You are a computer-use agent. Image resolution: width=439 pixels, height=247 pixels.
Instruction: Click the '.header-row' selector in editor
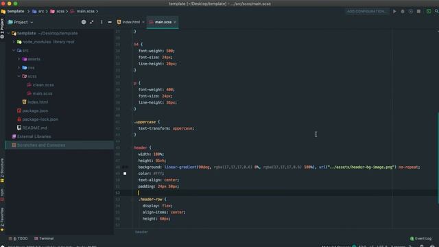[x=150, y=200]
